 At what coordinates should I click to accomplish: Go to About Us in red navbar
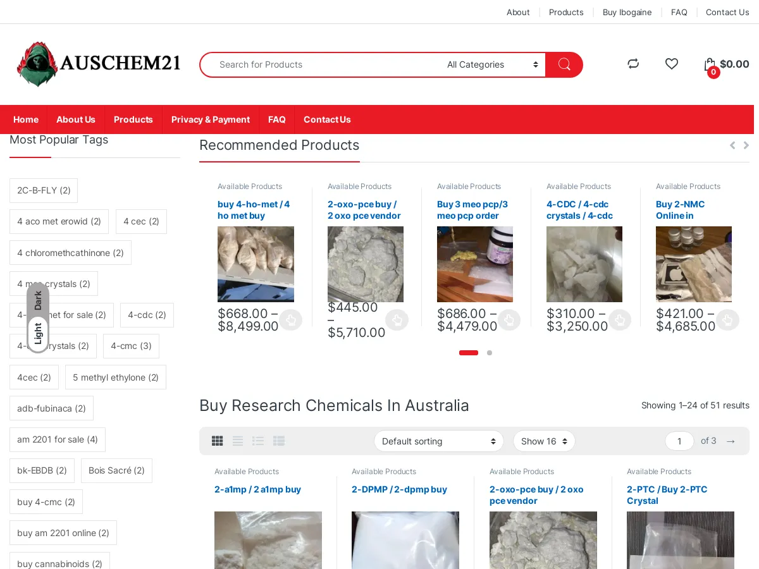76,119
